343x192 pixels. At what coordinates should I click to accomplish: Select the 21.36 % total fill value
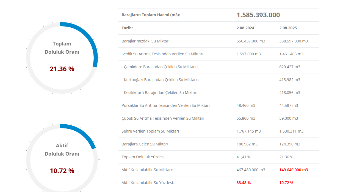tap(62, 69)
